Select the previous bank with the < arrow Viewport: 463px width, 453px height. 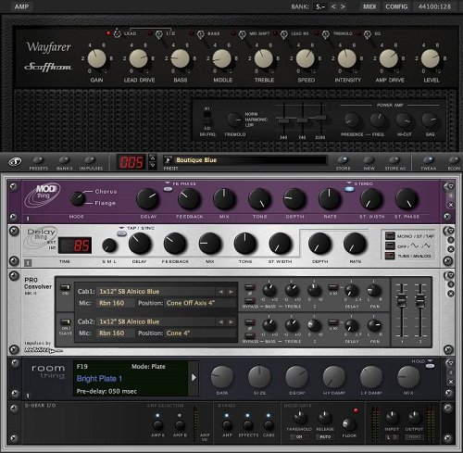333,6
